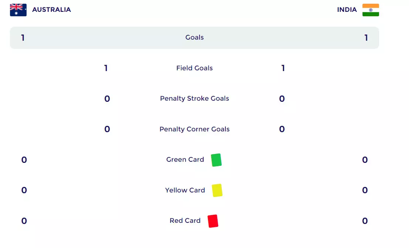Select the AUSTRALIA team name
Screen dimensions: 409x248
click(51, 10)
